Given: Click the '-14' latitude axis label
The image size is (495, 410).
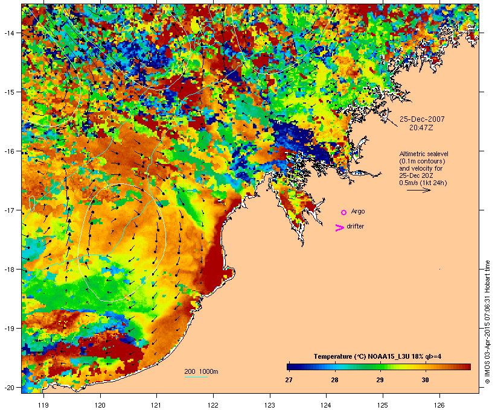Looking at the screenshot, I should (x=8, y=33).
